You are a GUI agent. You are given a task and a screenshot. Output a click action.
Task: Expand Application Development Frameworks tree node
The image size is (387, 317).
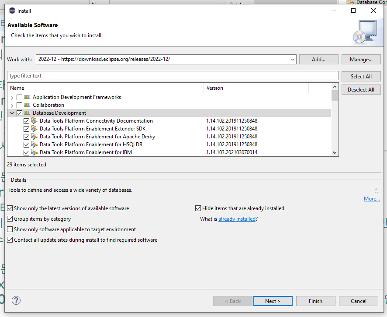tap(12, 98)
